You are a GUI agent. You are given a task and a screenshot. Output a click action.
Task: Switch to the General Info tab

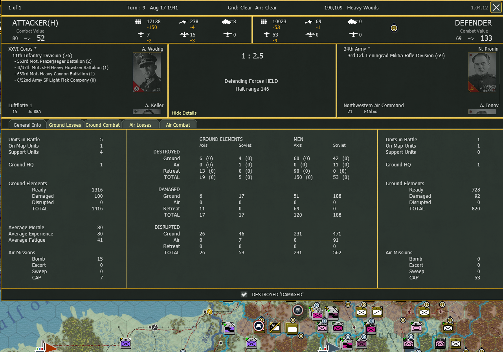[27, 125]
